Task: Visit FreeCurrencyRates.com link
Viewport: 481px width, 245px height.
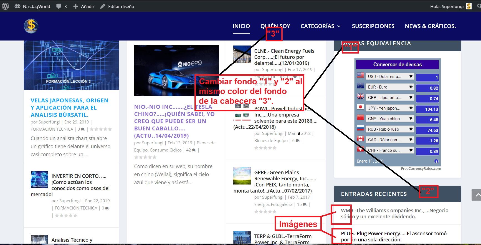Action: (421, 168)
